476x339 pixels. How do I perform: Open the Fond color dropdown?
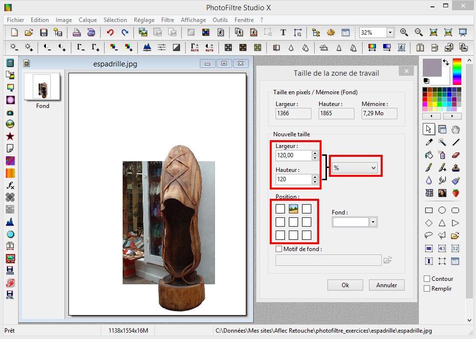pos(373,222)
